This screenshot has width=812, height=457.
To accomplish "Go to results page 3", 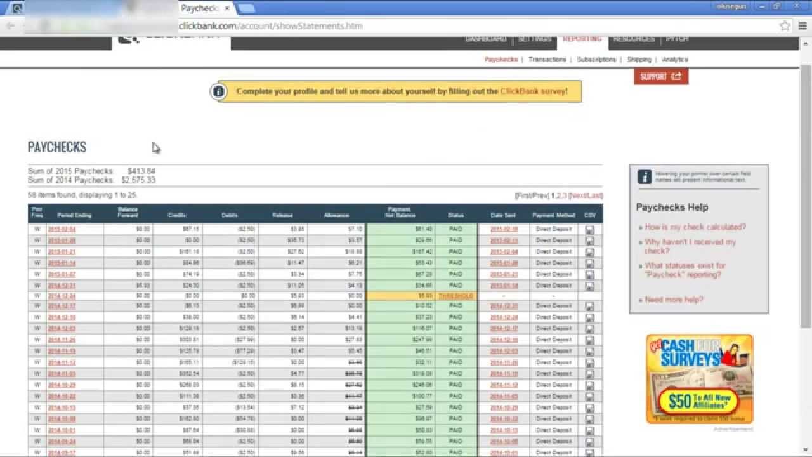I will click(x=565, y=195).
